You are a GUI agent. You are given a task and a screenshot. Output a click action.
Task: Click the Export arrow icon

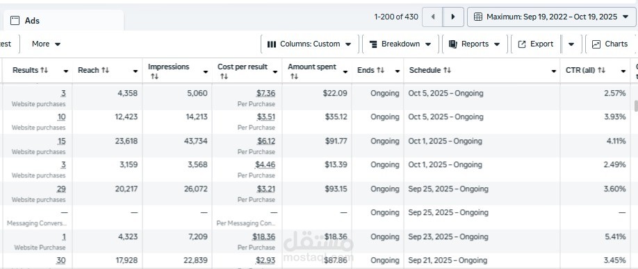pyautogui.click(x=522, y=44)
